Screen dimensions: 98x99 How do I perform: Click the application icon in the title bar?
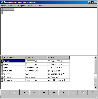tap(2, 2)
